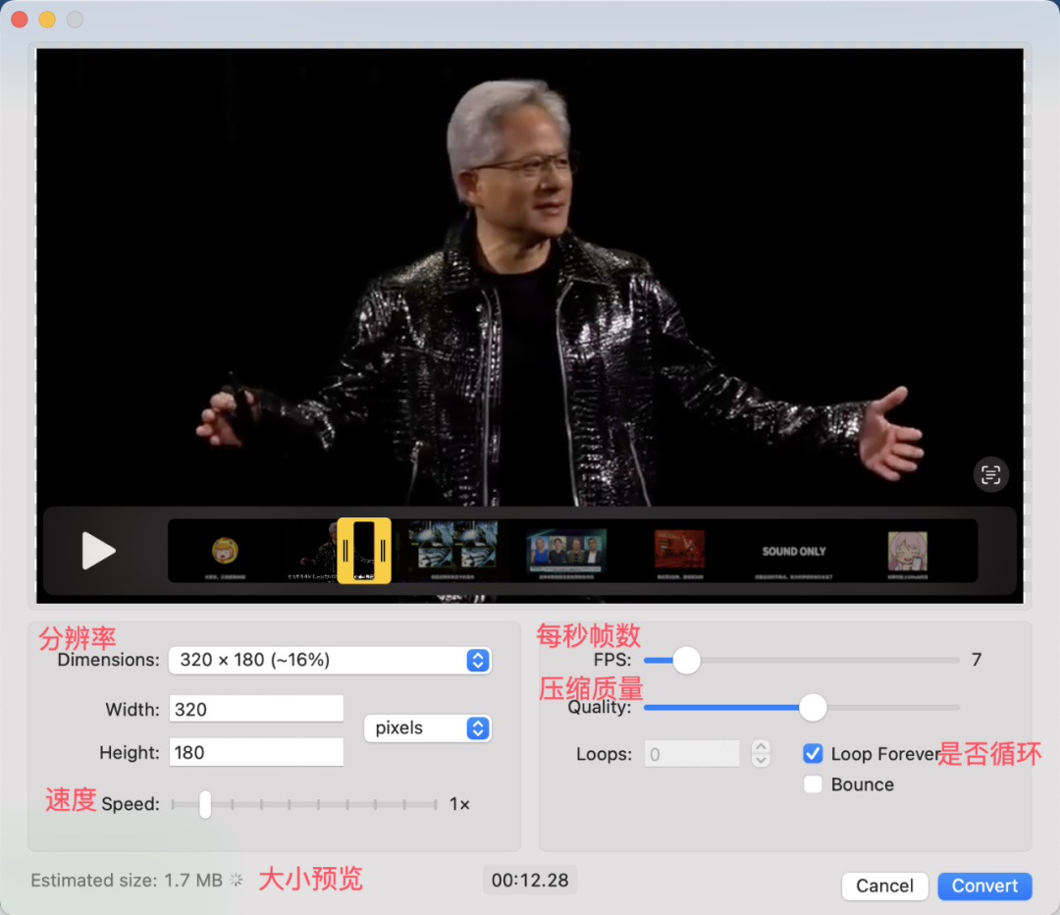The image size is (1060, 915).
Task: Adjust the FPS slider knob
Action: click(687, 660)
